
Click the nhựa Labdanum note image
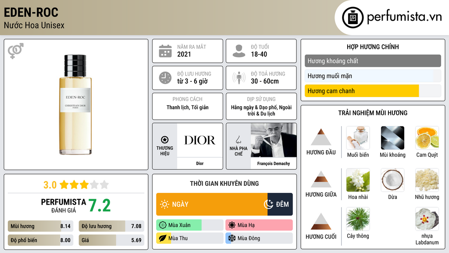427,219
